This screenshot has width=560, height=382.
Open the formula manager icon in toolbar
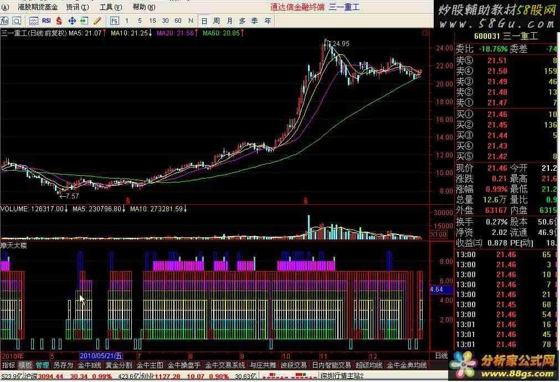coord(4,21)
